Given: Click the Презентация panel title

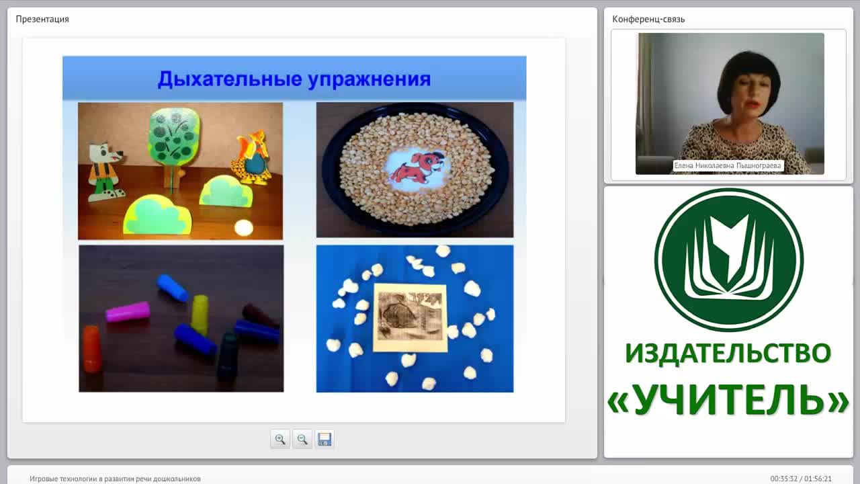Looking at the screenshot, I should click(x=42, y=19).
